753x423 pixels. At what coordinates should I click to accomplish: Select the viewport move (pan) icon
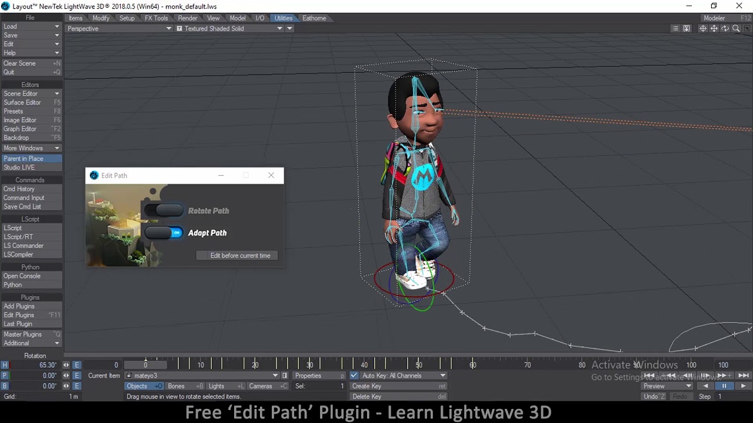714,29
